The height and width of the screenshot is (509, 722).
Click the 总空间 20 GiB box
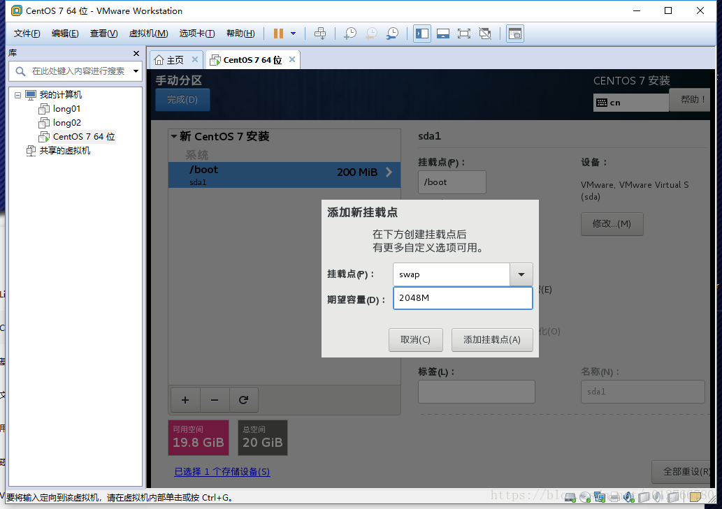click(x=263, y=438)
